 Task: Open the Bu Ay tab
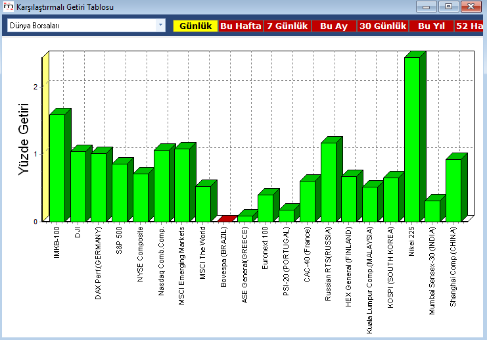pyautogui.click(x=334, y=26)
